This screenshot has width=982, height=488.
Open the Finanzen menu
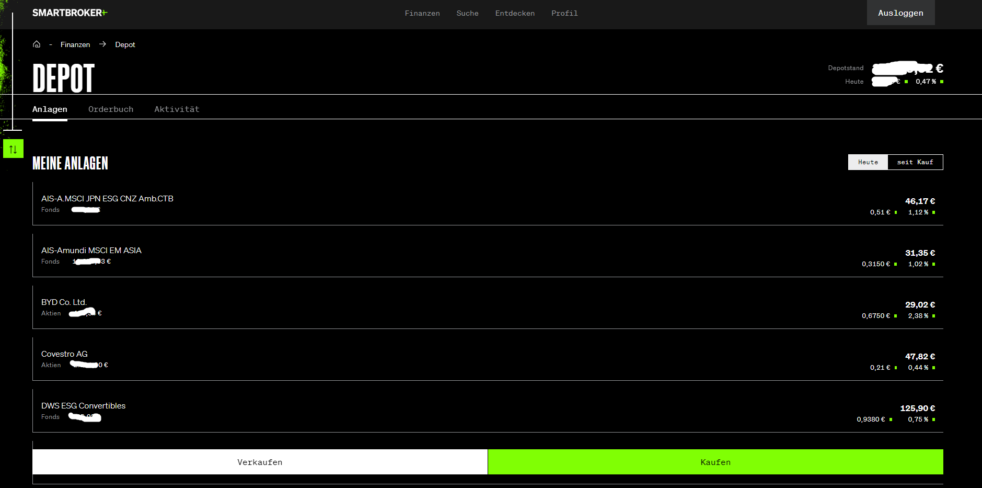(x=422, y=13)
